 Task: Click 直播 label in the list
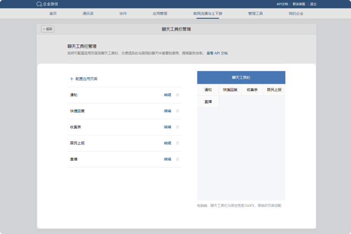(x=73, y=159)
